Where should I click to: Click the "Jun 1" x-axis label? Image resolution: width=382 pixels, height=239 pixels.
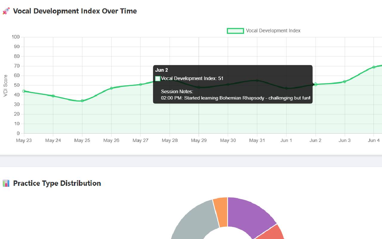coord(286,140)
